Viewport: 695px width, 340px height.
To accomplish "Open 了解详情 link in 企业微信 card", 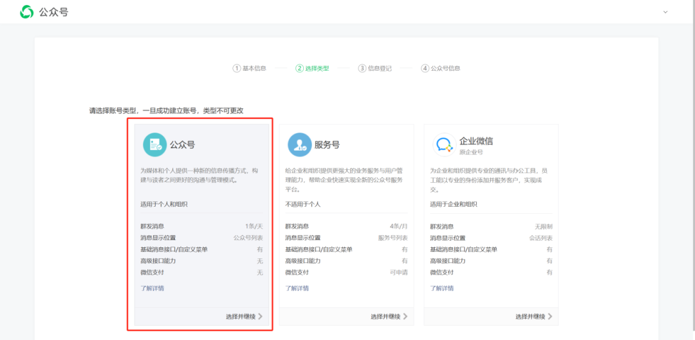I will coord(442,288).
